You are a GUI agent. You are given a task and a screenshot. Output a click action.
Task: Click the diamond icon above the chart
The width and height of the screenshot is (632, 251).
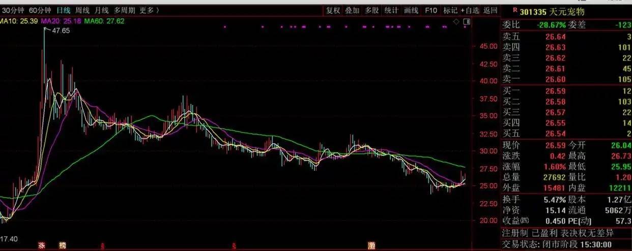(456, 21)
